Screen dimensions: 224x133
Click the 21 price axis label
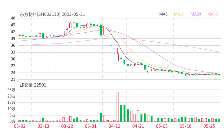tap(13, 79)
